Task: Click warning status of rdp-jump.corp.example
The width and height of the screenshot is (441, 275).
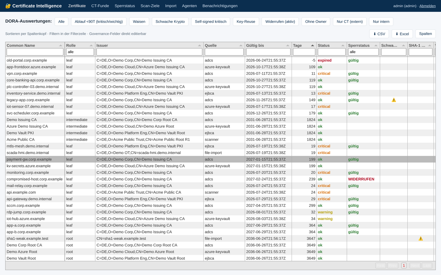Action: pos(325,212)
